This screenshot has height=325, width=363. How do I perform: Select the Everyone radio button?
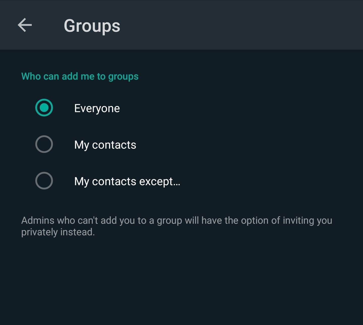pyautogui.click(x=44, y=108)
